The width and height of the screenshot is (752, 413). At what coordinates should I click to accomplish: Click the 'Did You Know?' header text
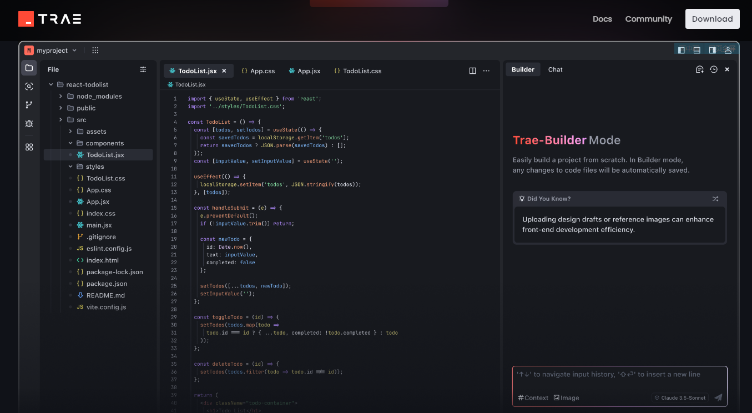pyautogui.click(x=548, y=198)
